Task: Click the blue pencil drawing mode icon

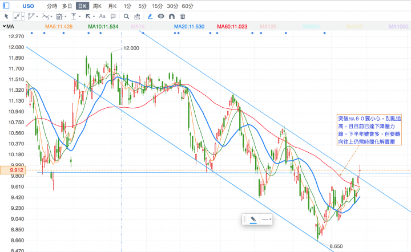Action: click(x=150, y=17)
